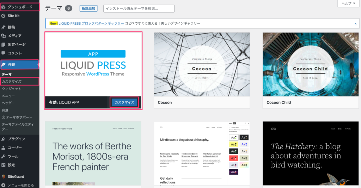Select The Hatchery bird watching theme
The width and height of the screenshot is (361, 188).
point(311,153)
